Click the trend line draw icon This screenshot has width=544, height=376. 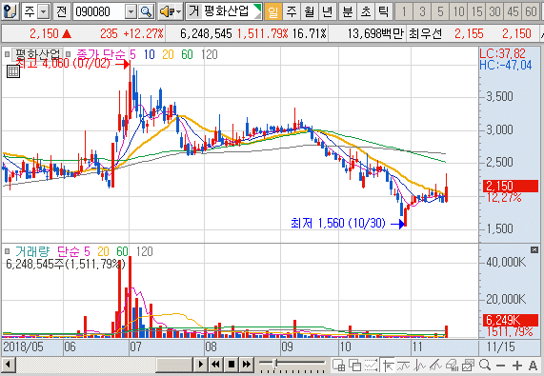435,366
